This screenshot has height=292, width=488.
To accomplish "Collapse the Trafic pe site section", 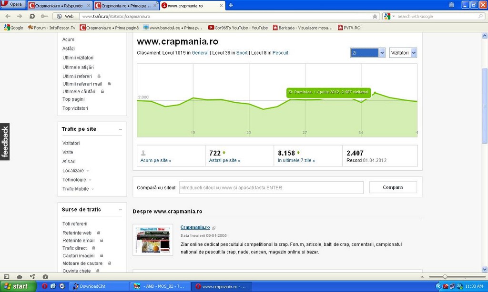I will (x=121, y=129).
